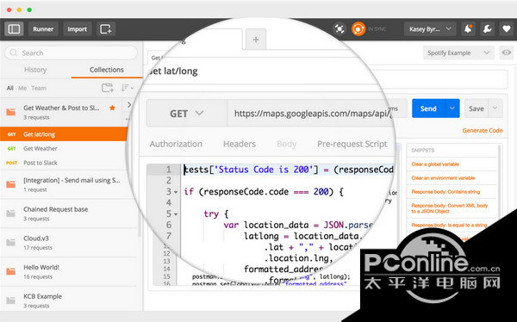Open the Body tab
This screenshot has height=322, width=517.
click(287, 144)
